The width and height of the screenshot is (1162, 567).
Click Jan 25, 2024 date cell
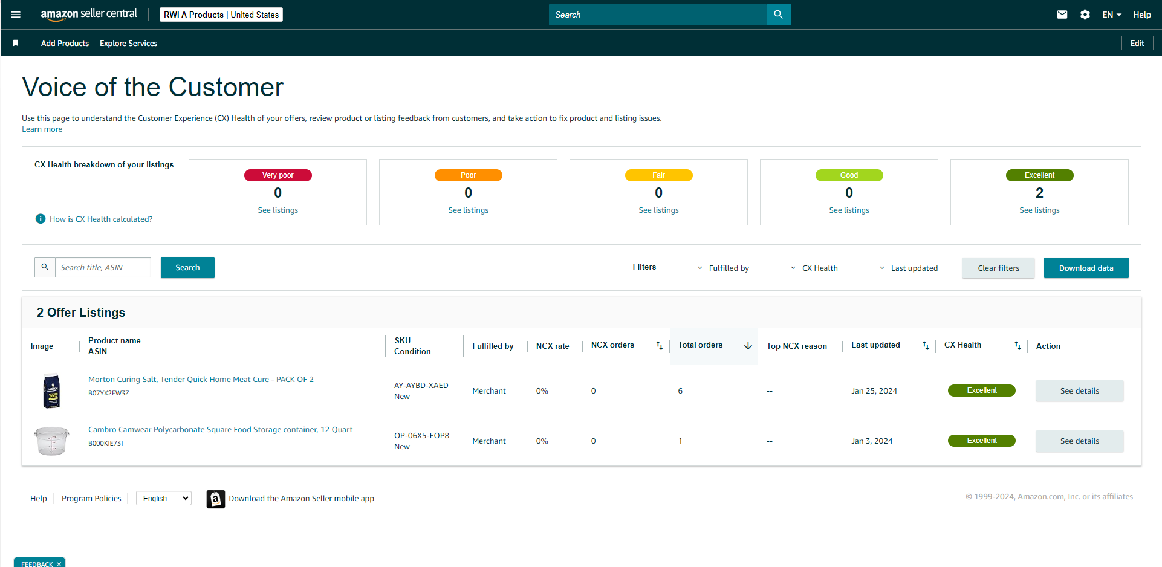(874, 391)
